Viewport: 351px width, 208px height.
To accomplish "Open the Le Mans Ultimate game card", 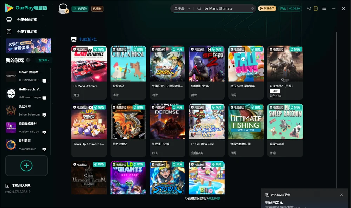I will 89,73.
